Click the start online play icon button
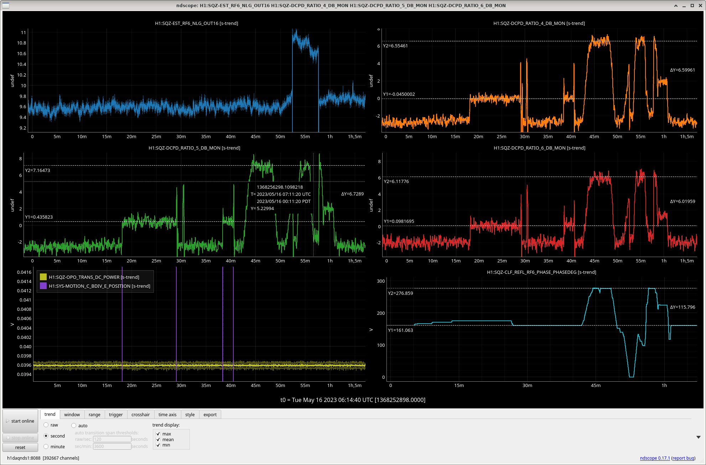The height and width of the screenshot is (465, 706). [x=20, y=421]
